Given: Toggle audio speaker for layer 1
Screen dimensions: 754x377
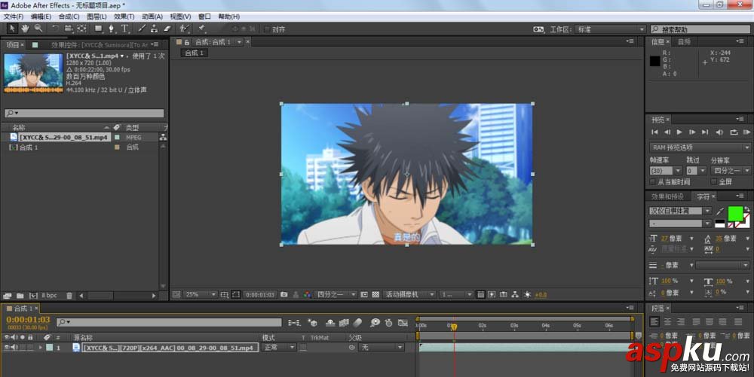Looking at the screenshot, I should point(14,347).
